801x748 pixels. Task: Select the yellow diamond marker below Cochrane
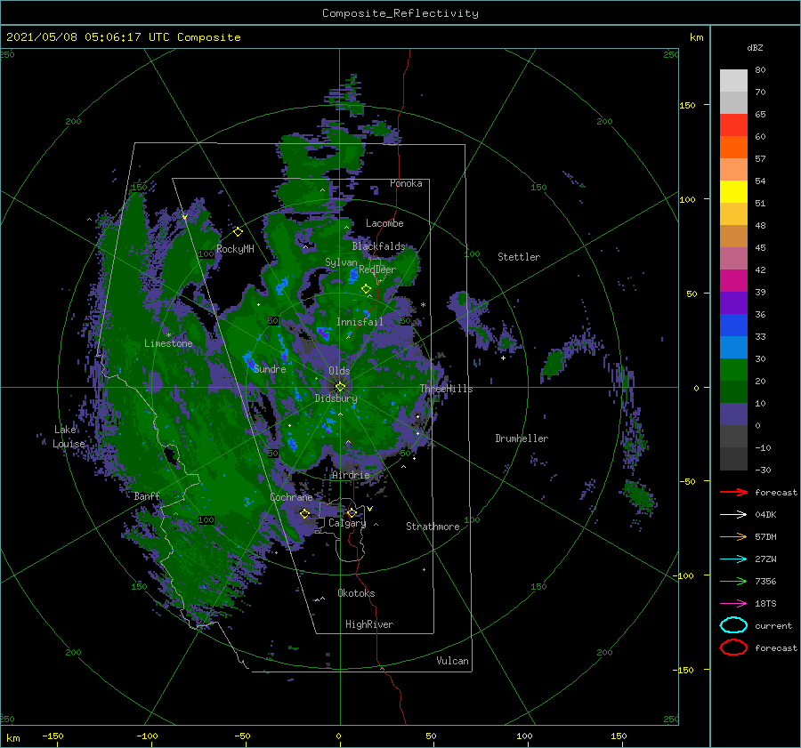click(x=304, y=513)
